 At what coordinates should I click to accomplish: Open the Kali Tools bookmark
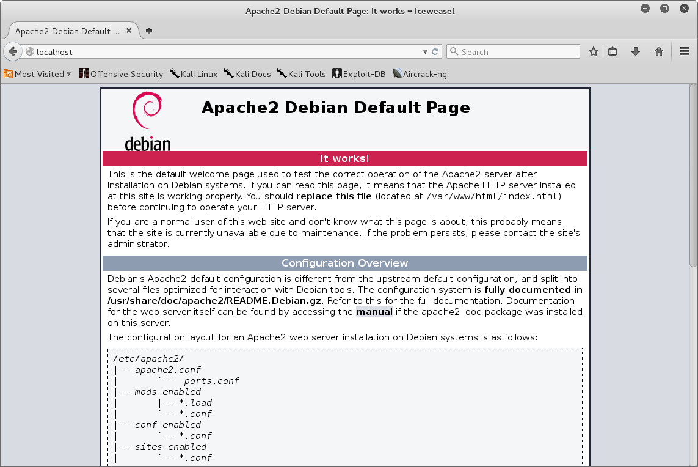[x=302, y=74]
